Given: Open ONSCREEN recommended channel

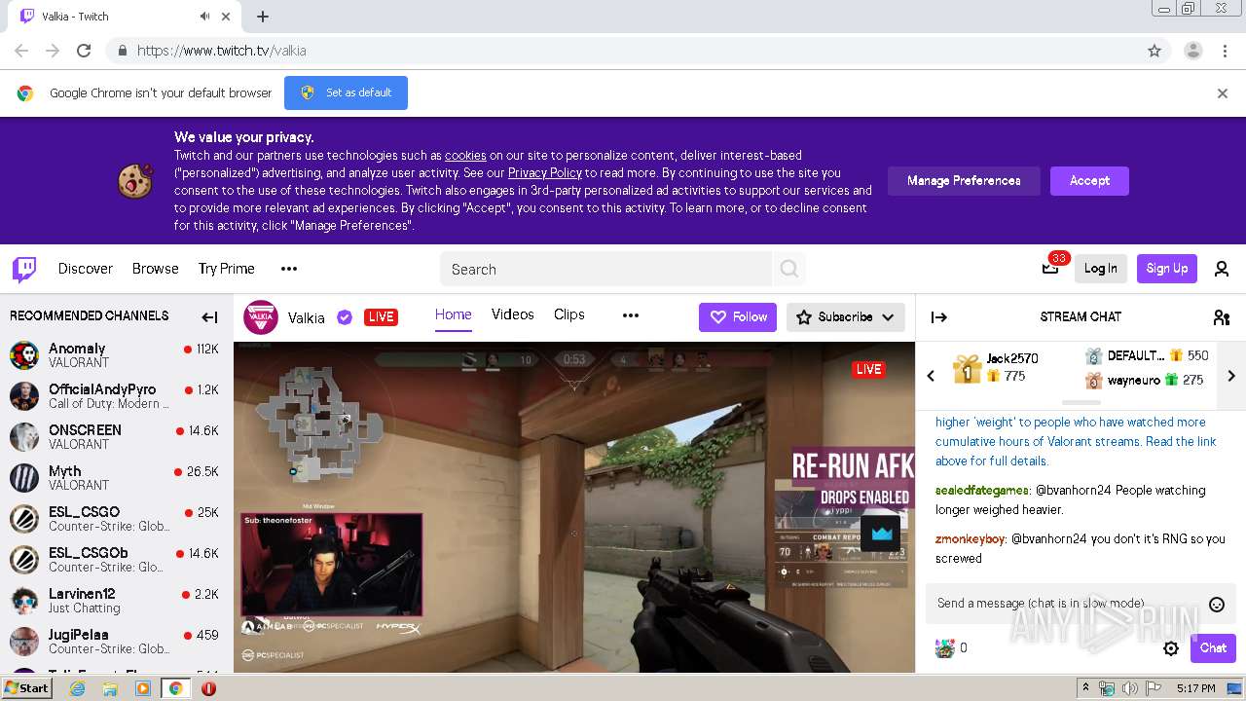Looking at the screenshot, I should click(115, 437).
